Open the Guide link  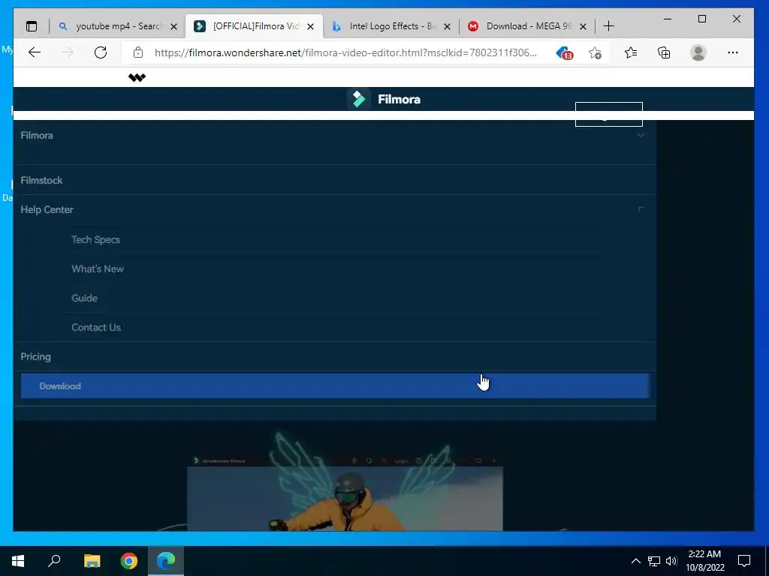click(x=84, y=298)
